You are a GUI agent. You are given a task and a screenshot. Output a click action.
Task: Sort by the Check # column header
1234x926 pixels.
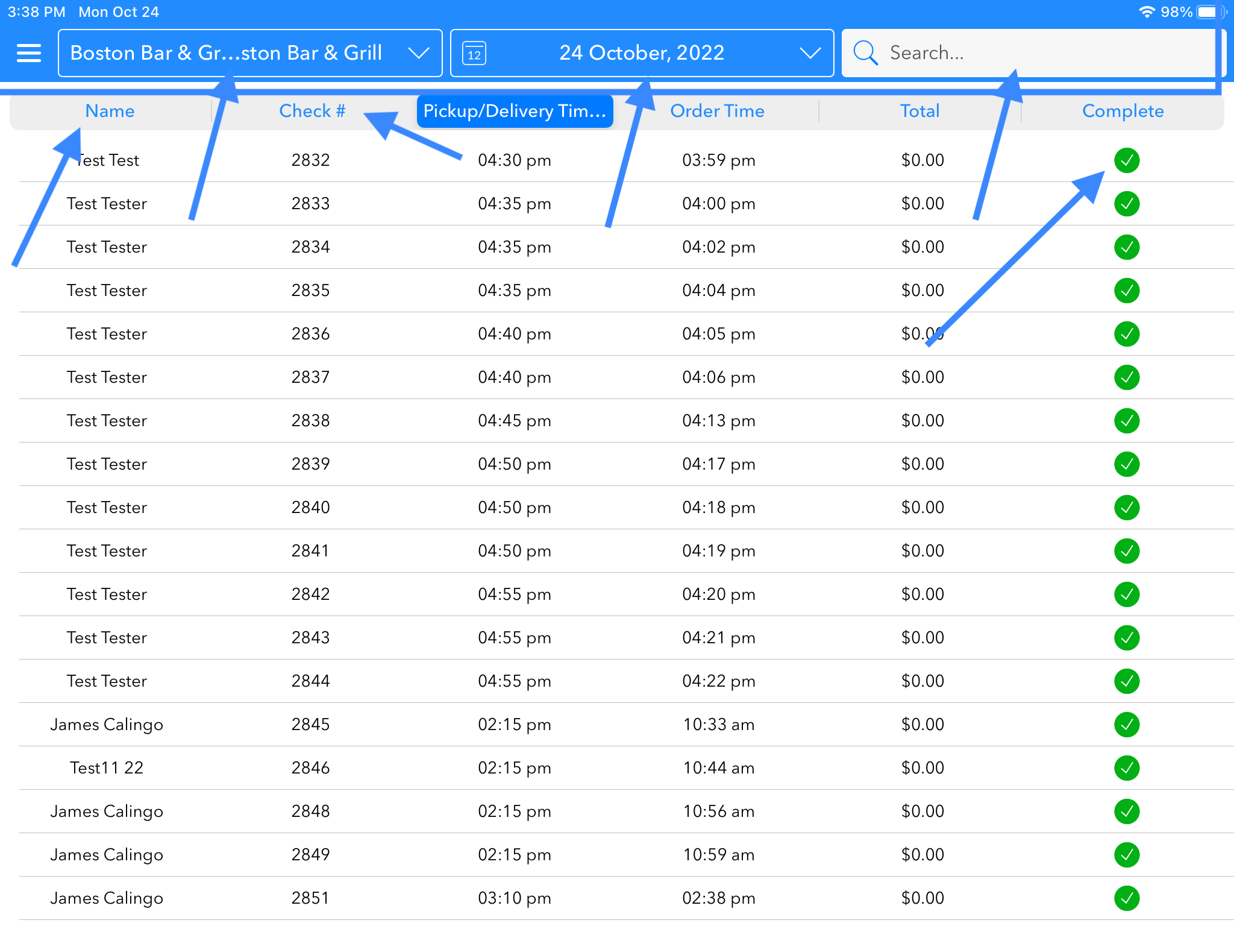(312, 111)
